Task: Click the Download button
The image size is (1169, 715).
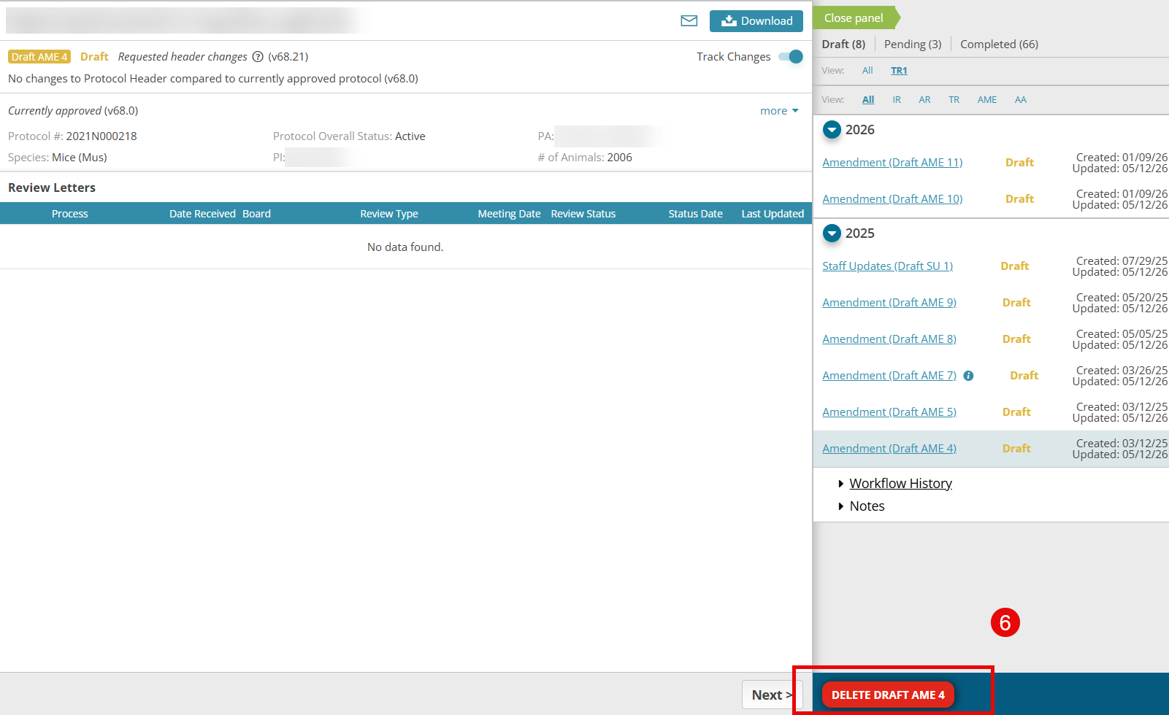Action: pos(756,21)
